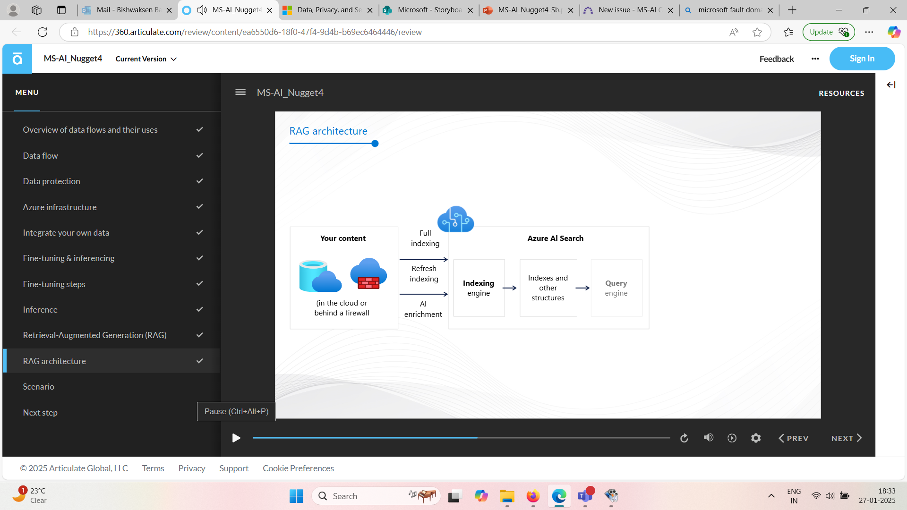907x510 pixels.
Task: Click the Articulate 360 logo icon
Action: pos(17,59)
